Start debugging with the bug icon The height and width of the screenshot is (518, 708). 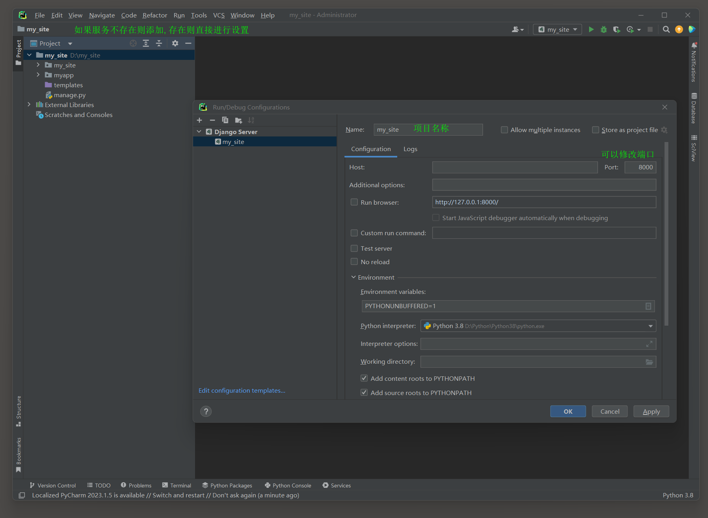click(604, 29)
